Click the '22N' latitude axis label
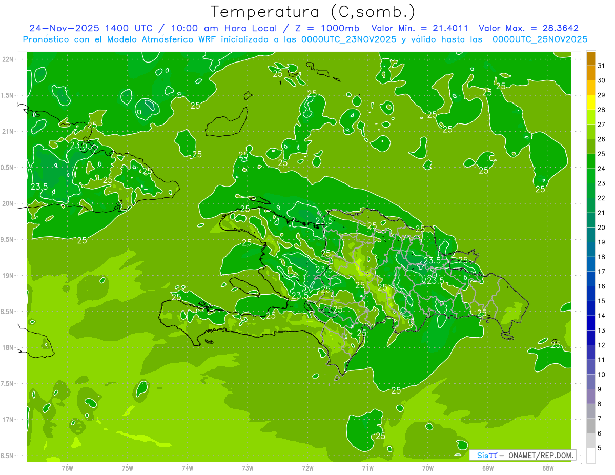The width and height of the screenshot is (615, 475). point(9,59)
